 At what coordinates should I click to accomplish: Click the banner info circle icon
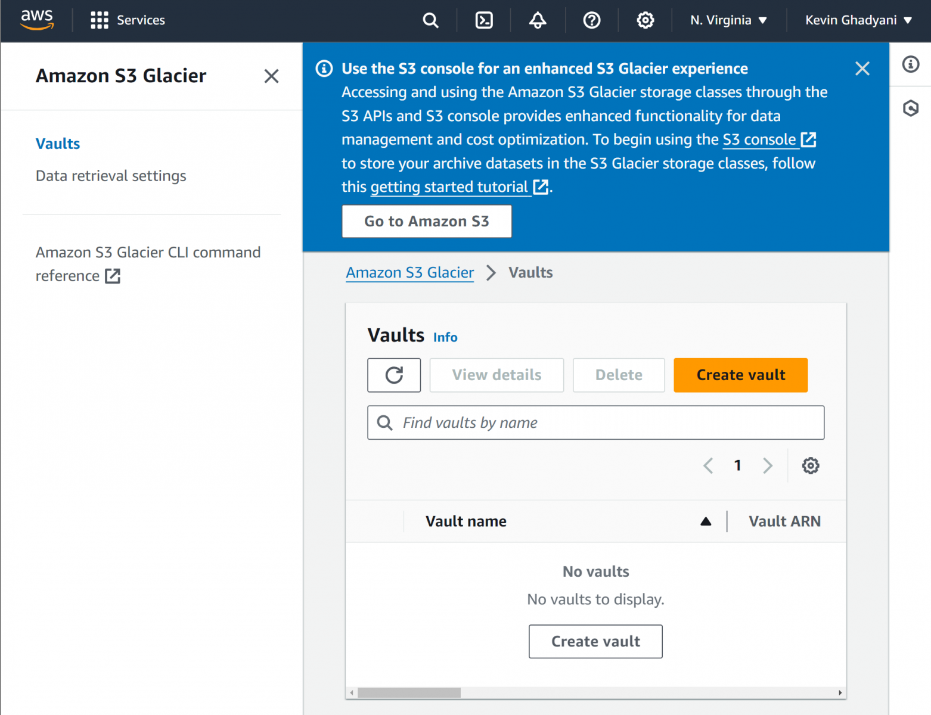[324, 69]
